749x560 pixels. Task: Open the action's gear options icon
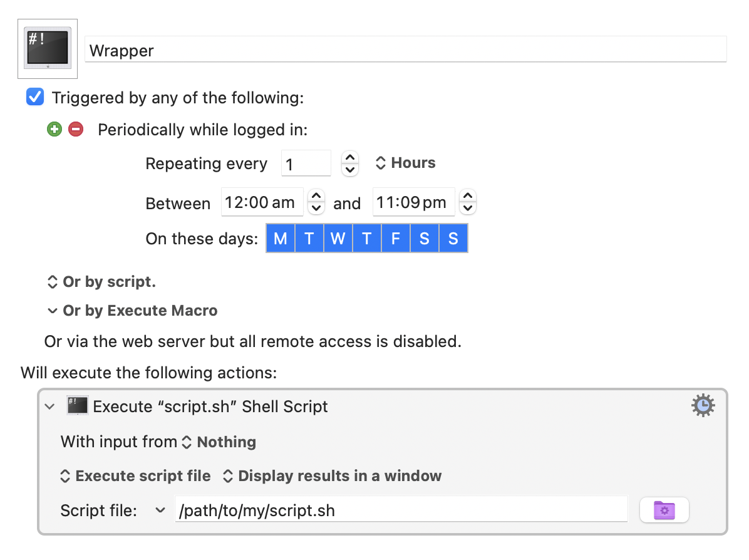tap(703, 405)
